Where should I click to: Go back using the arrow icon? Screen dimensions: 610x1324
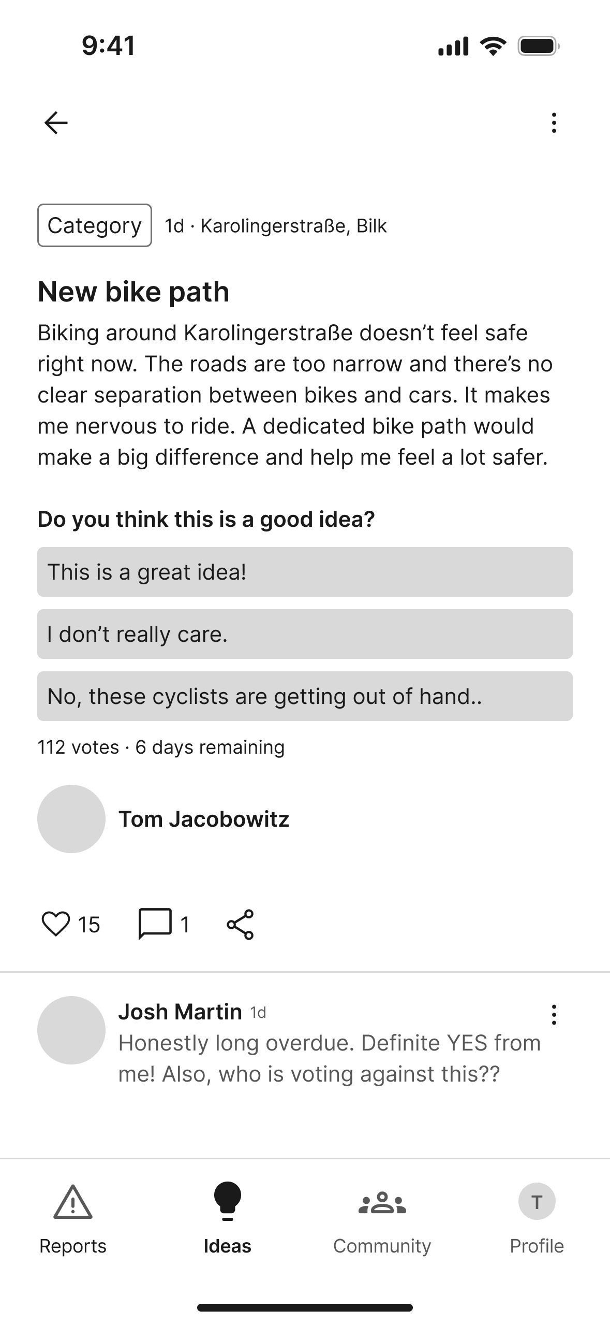[x=56, y=123]
